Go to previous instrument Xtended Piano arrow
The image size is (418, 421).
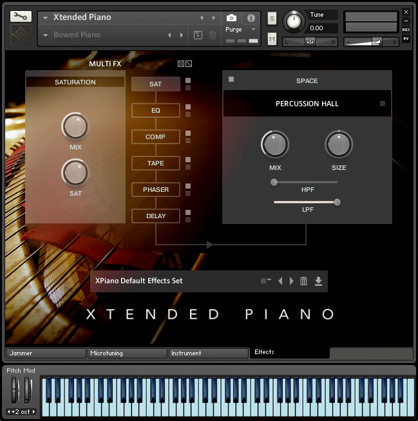coord(202,18)
